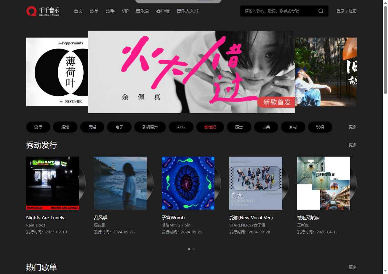Click 登录 / 注册
The width and height of the screenshot is (388, 274).
(x=347, y=11)
